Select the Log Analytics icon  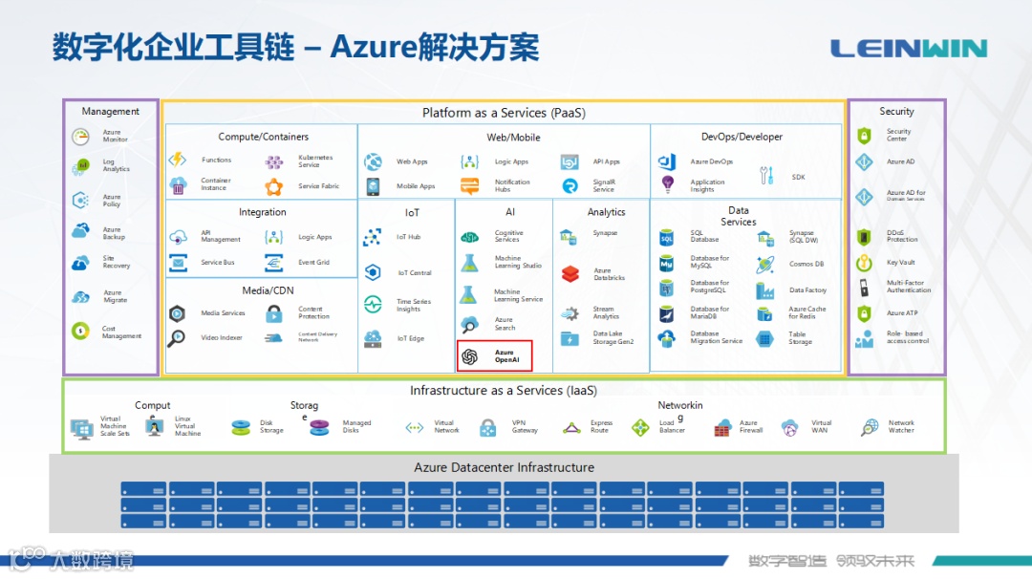(80, 166)
